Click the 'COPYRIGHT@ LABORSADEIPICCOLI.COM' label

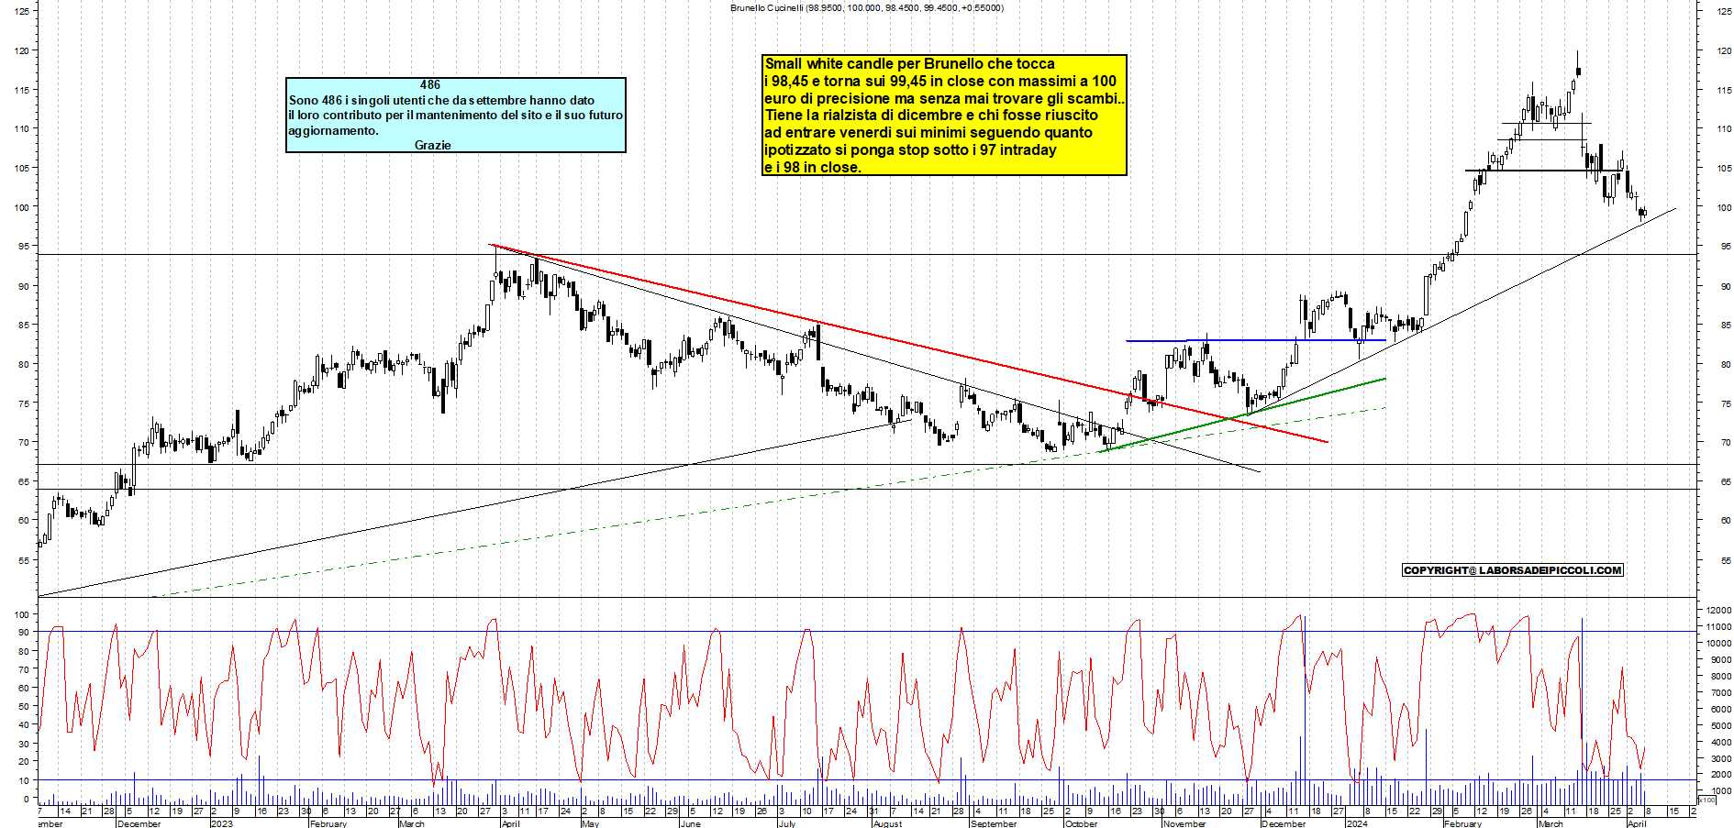1513,570
